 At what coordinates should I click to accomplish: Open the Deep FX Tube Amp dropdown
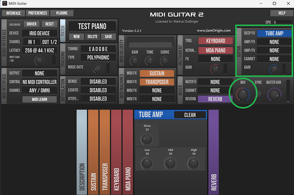tap(274, 34)
